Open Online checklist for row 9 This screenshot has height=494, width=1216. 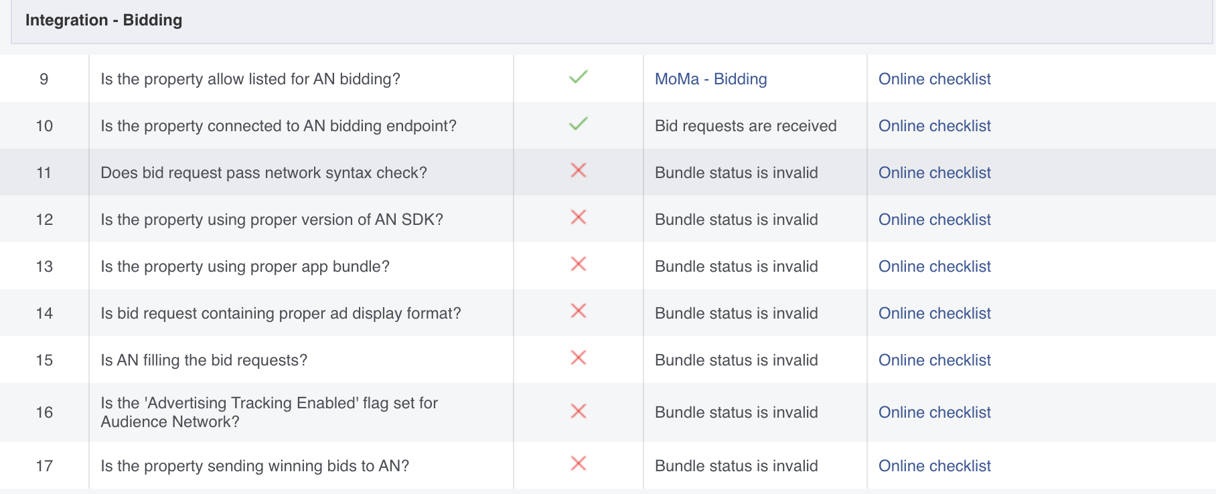pos(934,79)
